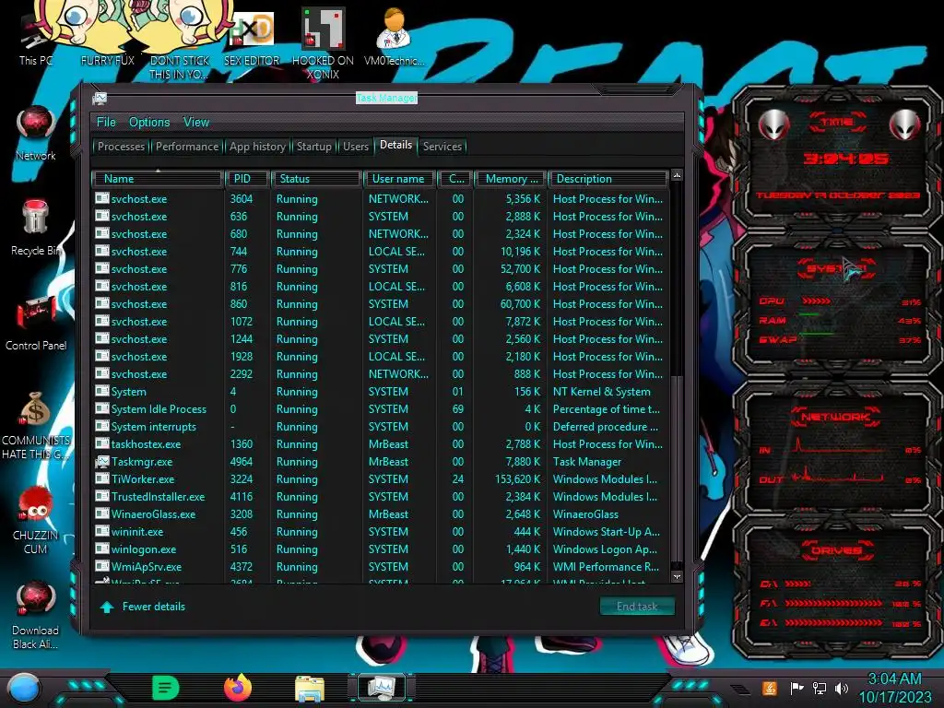Sort by the User name column header
944x708 pixels.
[x=398, y=179]
